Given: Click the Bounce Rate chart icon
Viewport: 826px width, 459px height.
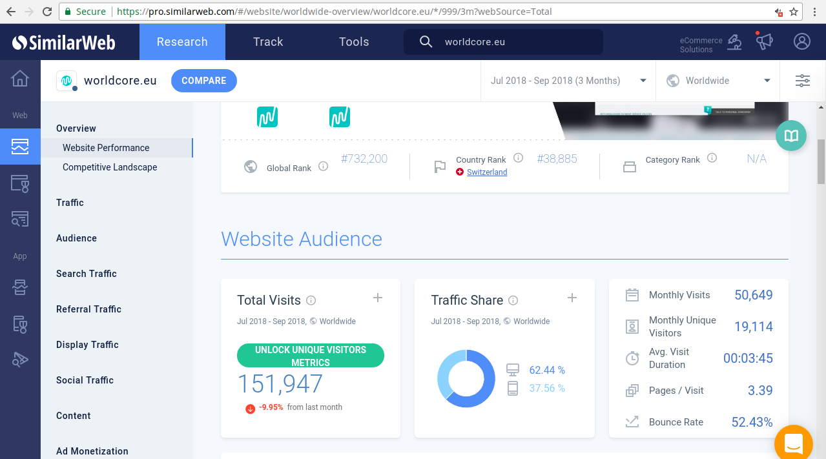Looking at the screenshot, I should pos(632,422).
